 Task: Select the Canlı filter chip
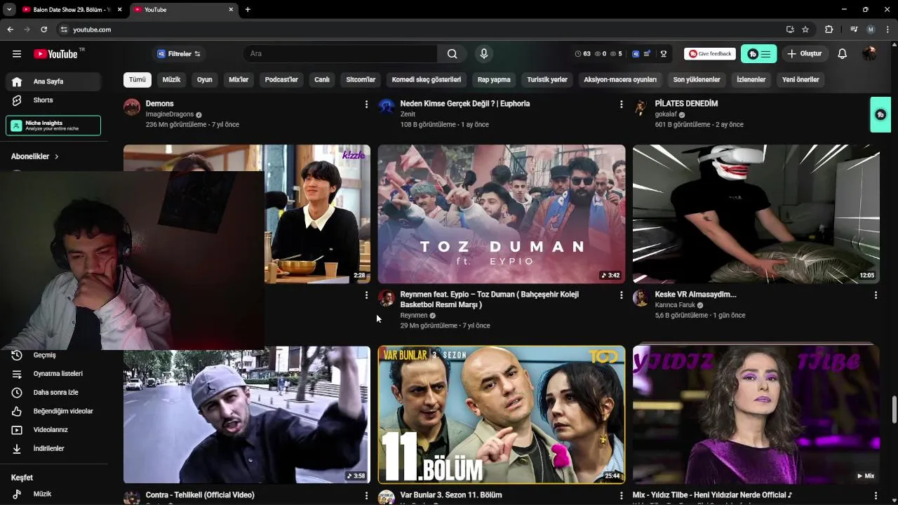pyautogui.click(x=322, y=80)
